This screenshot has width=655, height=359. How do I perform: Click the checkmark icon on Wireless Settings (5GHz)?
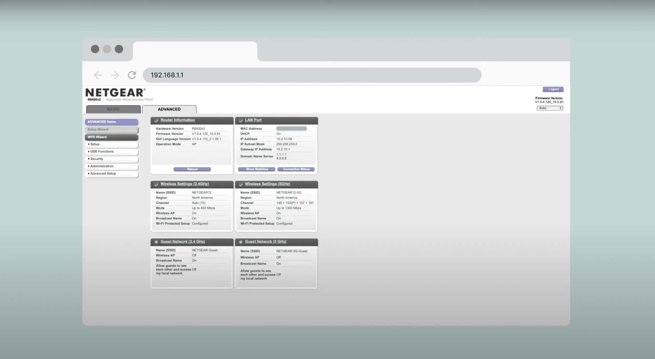[x=241, y=185]
